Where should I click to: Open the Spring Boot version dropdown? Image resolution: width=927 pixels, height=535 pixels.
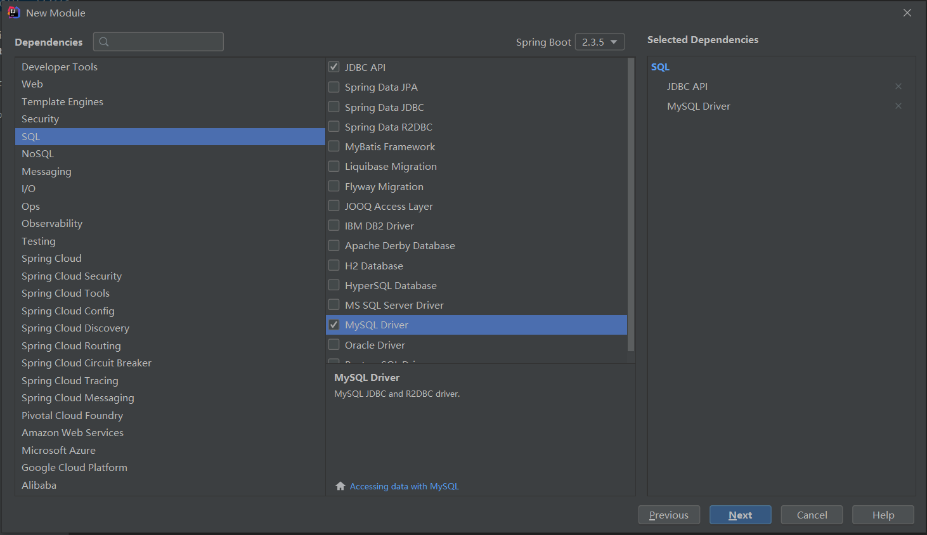599,42
